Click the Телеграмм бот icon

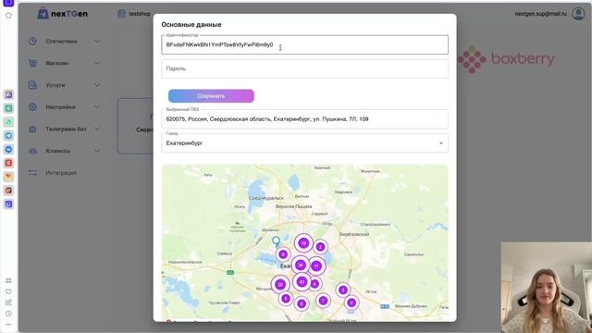coord(33,129)
